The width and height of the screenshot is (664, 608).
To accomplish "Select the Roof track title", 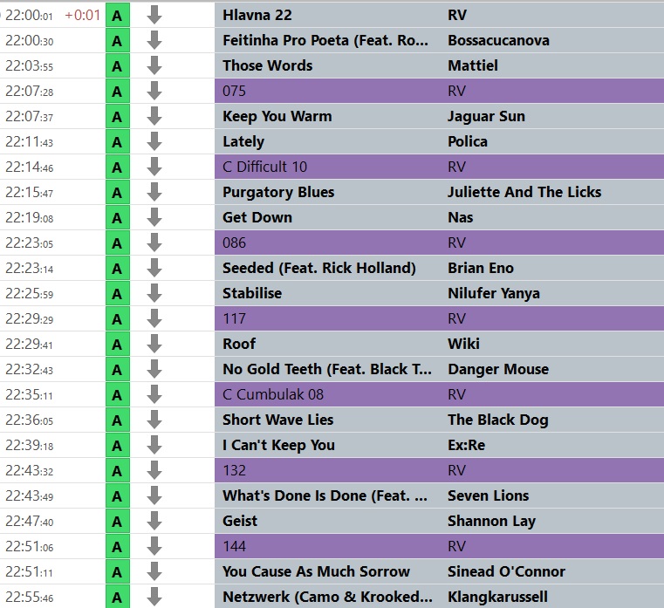I will point(239,345).
